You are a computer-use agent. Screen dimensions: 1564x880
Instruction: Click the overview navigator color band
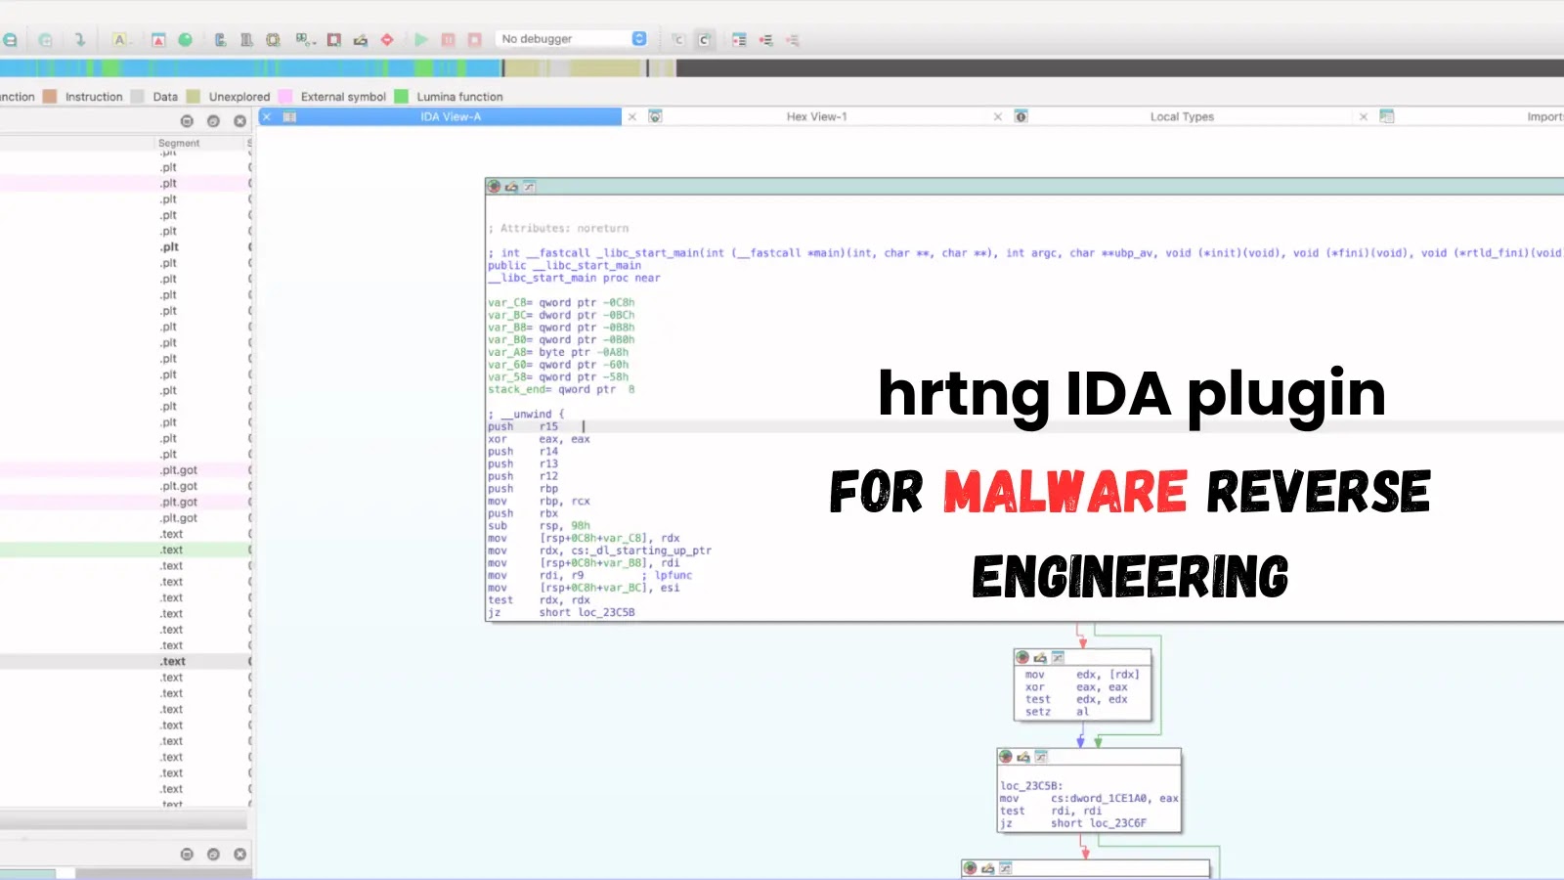(782, 68)
